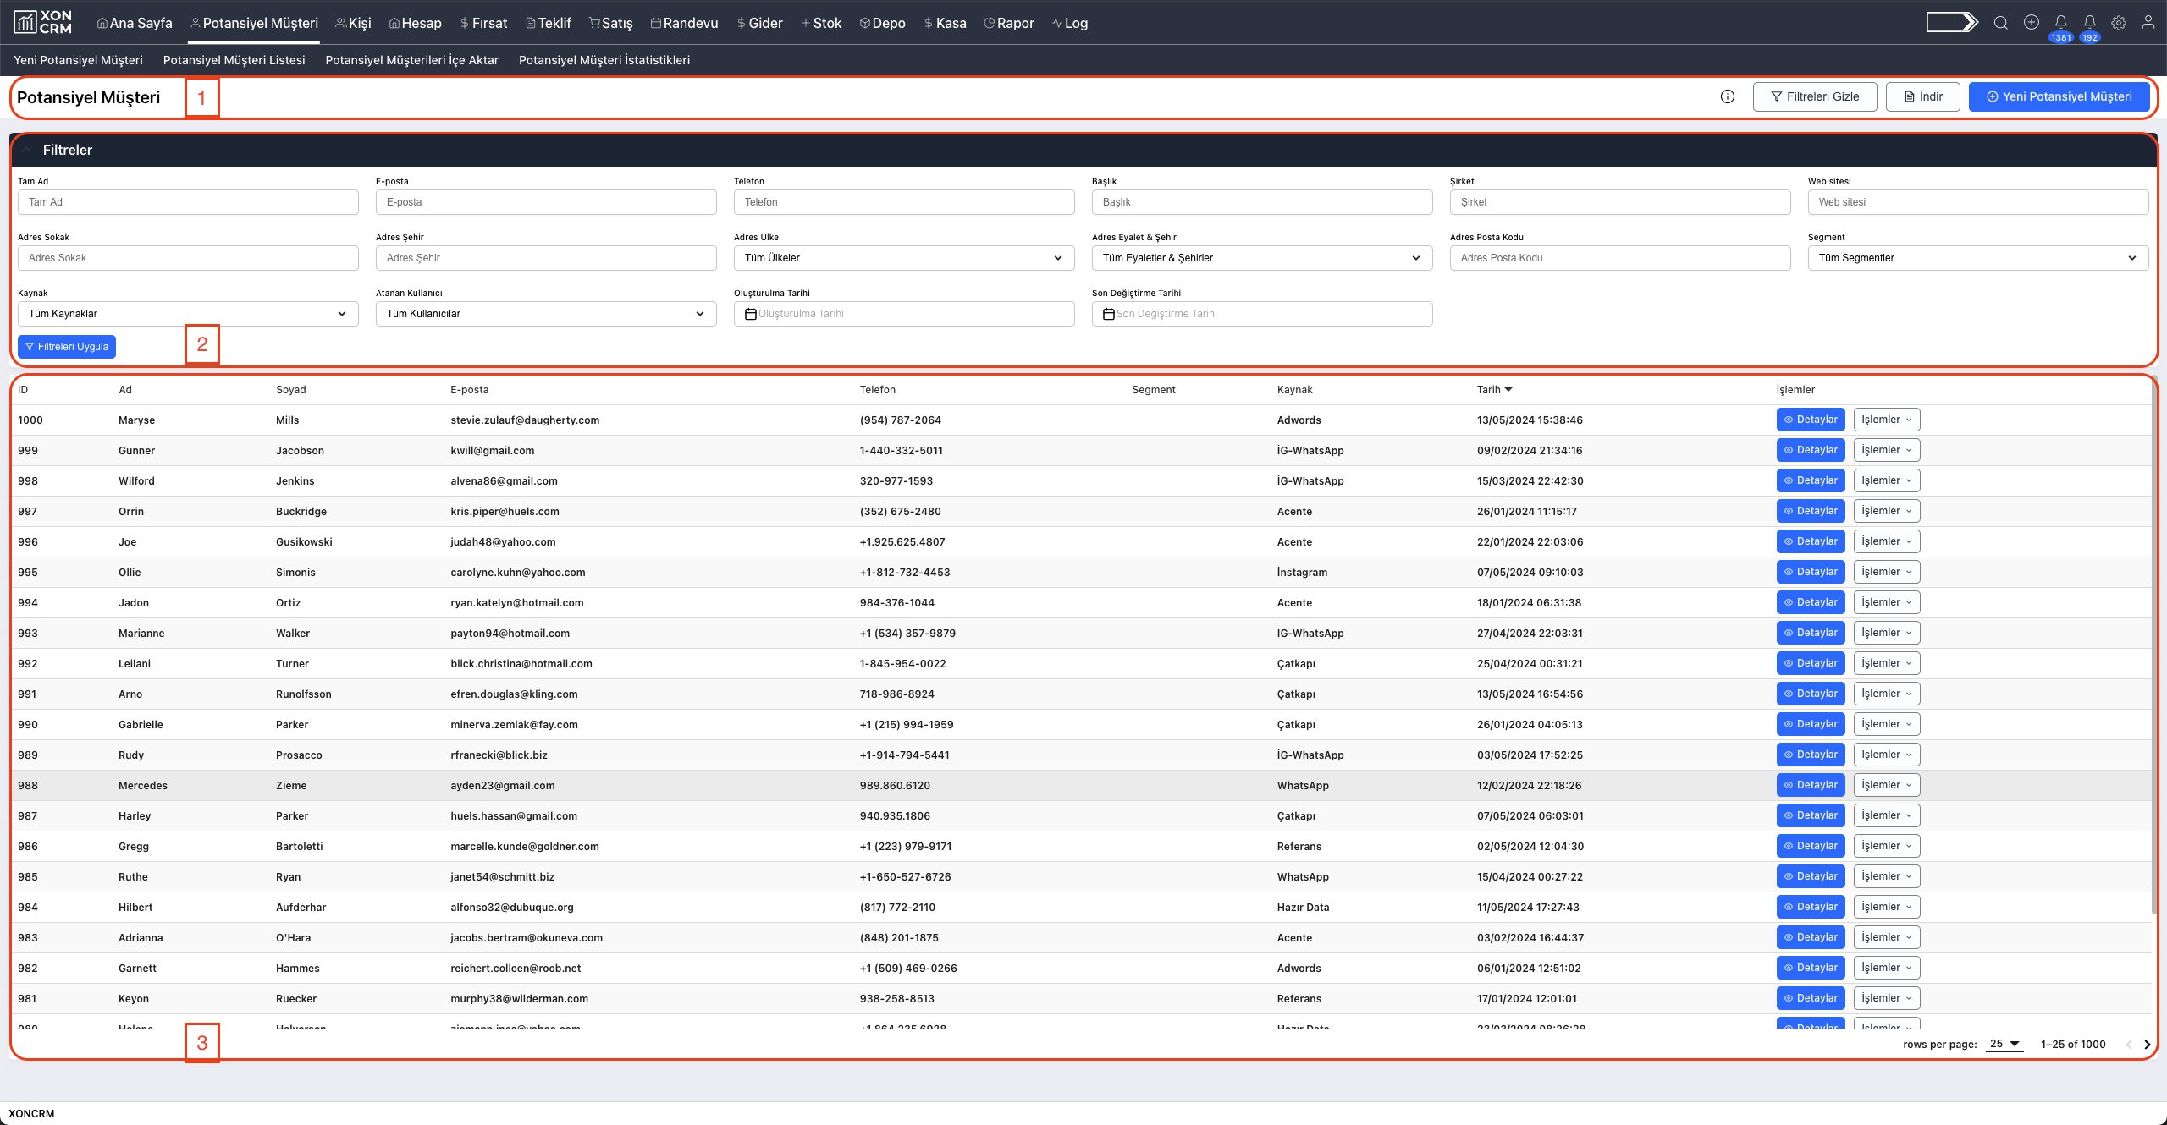This screenshot has width=2167, height=1125.
Task: Go to next page arrow in pagination
Action: pyautogui.click(x=2148, y=1045)
